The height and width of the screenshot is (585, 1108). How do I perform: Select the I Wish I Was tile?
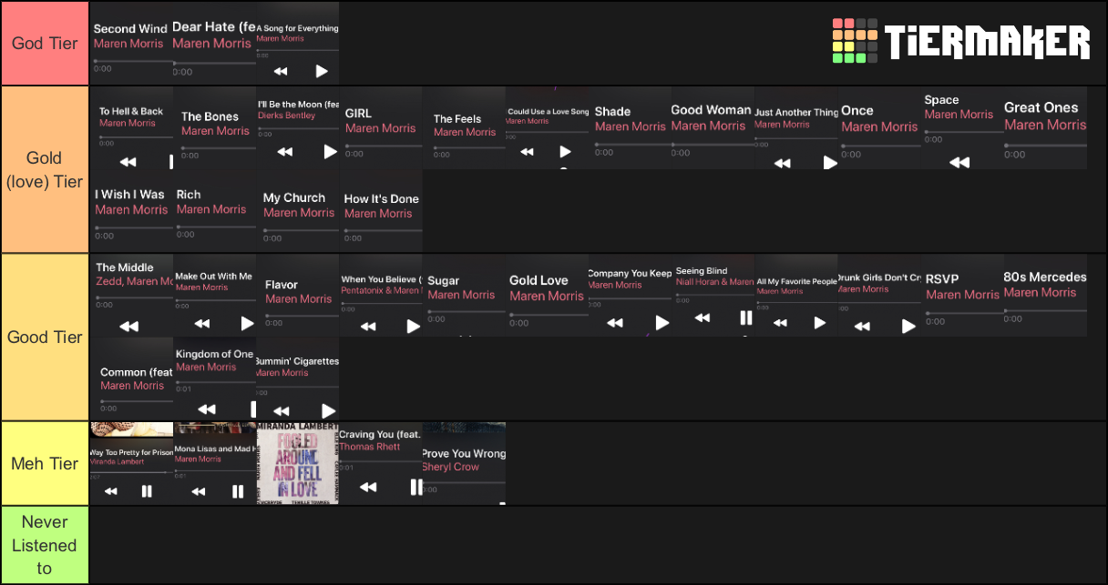(131, 211)
